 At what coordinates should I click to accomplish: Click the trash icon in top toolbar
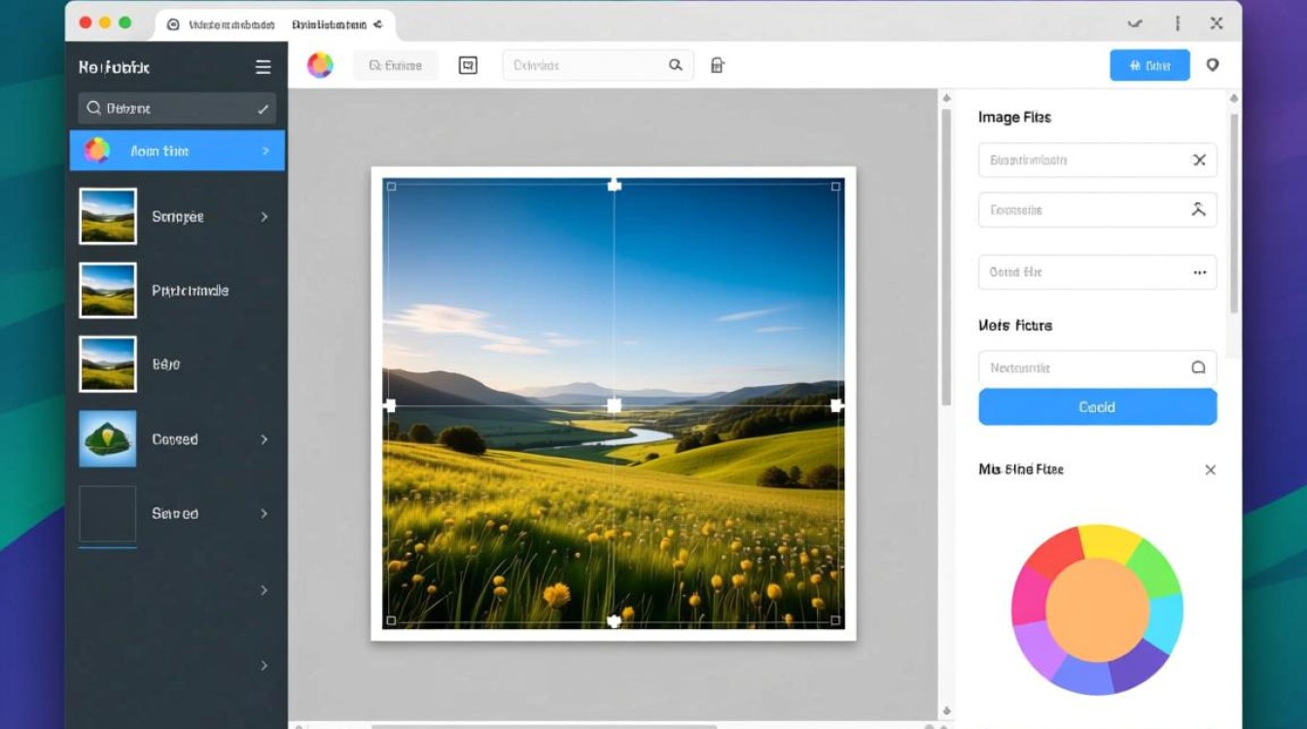718,65
